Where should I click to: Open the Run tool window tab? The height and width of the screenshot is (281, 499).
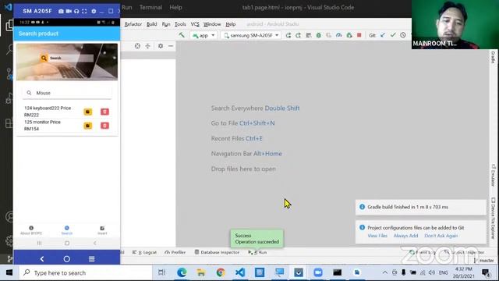[257, 252]
